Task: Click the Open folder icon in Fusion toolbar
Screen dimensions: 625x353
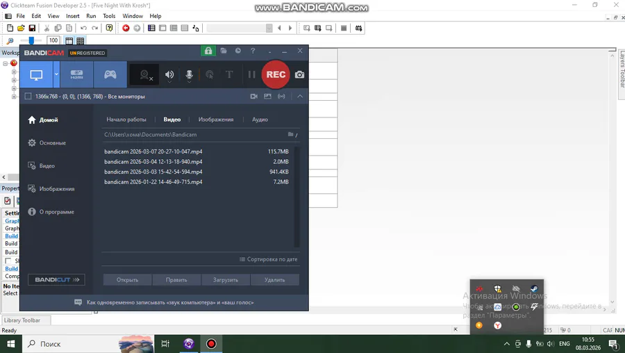Action: point(21,28)
